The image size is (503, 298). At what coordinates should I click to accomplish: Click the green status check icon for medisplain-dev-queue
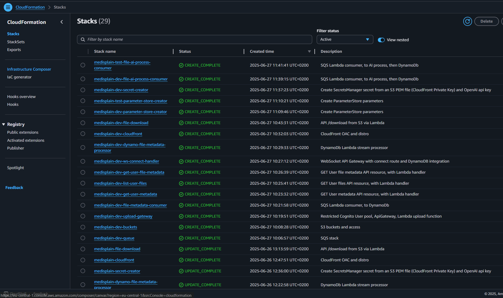[x=181, y=238]
